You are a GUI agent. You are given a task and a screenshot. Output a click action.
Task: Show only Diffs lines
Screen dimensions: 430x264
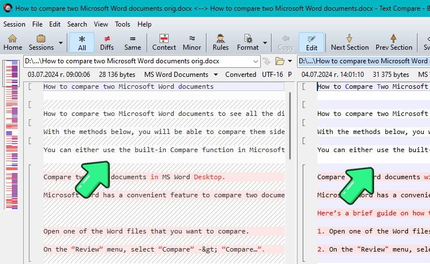[107, 42]
